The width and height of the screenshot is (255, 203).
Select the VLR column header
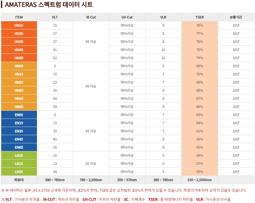pos(163,17)
